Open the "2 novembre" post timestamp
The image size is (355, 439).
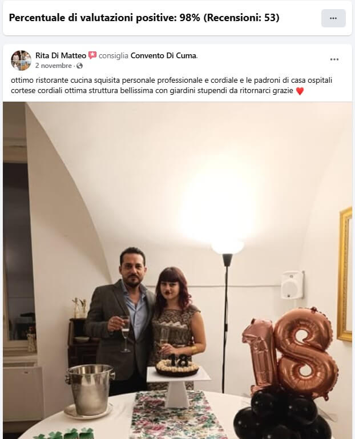[54, 66]
